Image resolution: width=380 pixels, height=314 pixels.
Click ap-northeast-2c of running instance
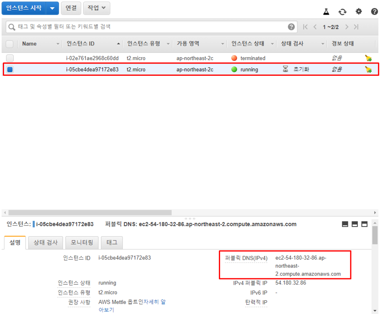point(195,70)
